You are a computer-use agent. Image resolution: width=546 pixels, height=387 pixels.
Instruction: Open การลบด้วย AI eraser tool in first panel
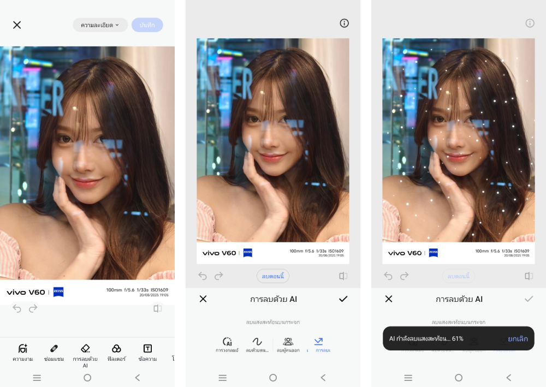point(85,352)
